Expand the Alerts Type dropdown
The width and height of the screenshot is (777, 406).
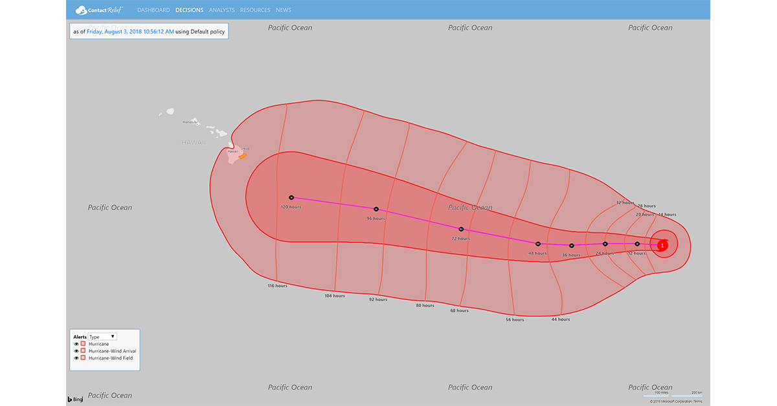[x=102, y=337]
